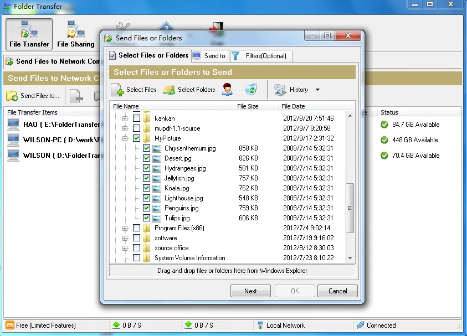Check the kankan folder checkbox
This screenshot has height=336, width=467.
point(136,118)
